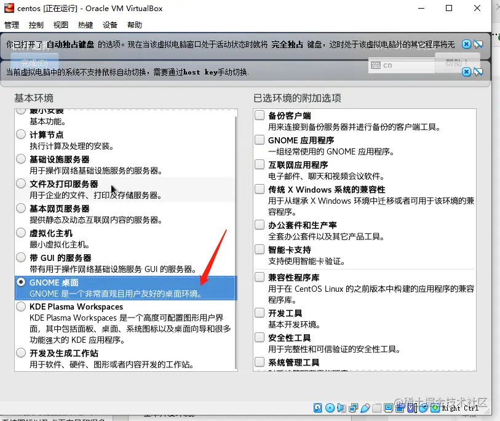Check the GNOME 应用程序 checkbox

coord(260,140)
